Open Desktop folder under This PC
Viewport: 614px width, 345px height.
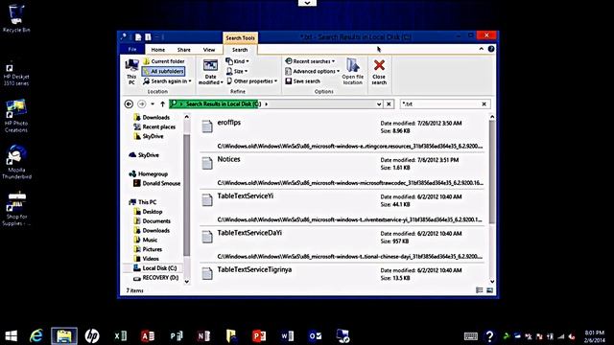[x=148, y=212]
